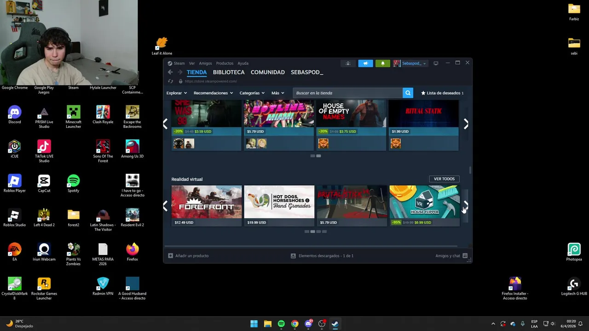
Task: Click VER TODOS for Realidad virtual
Action: 444,179
